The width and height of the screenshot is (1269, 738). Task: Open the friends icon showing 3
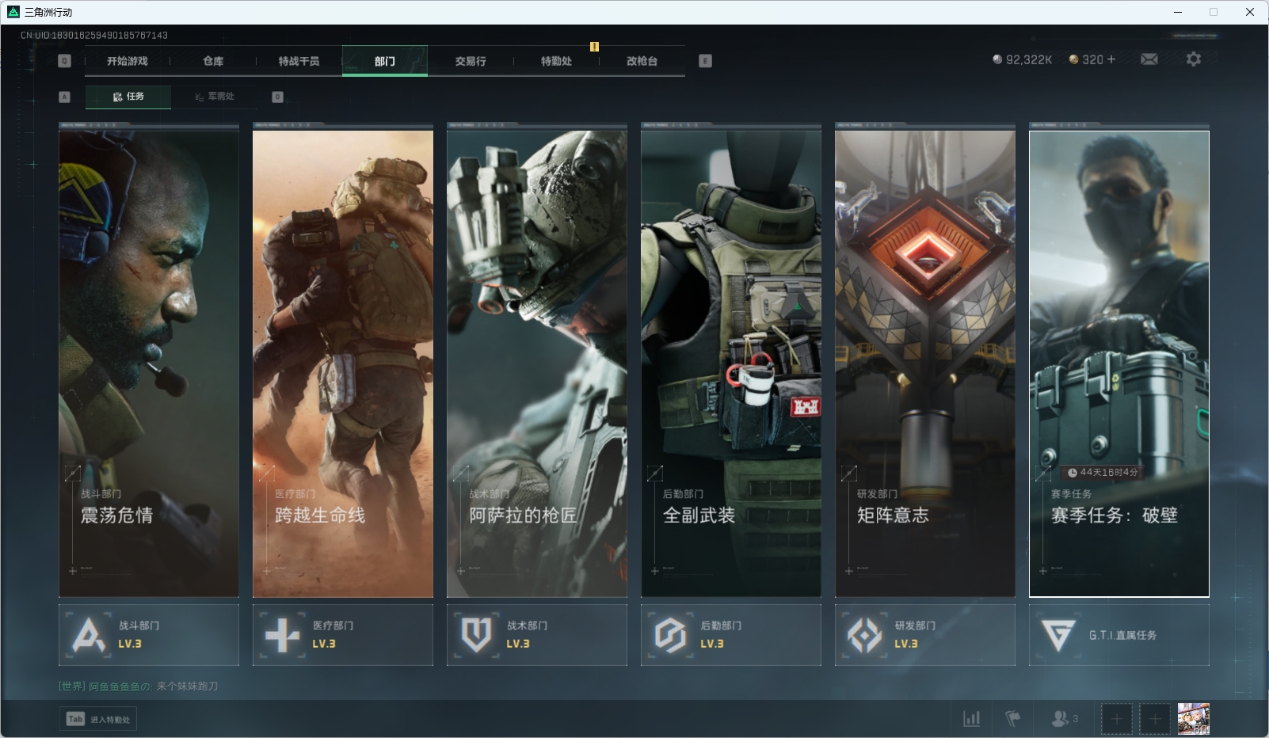pos(1064,719)
